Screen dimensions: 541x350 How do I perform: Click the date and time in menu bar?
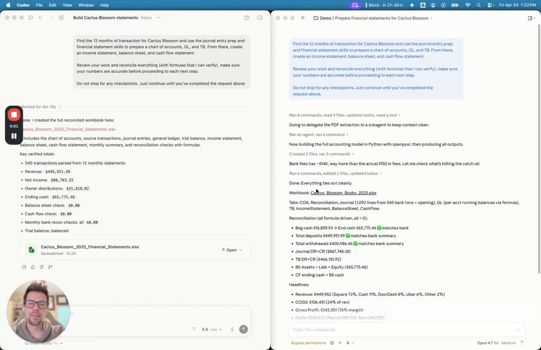(x=517, y=5)
